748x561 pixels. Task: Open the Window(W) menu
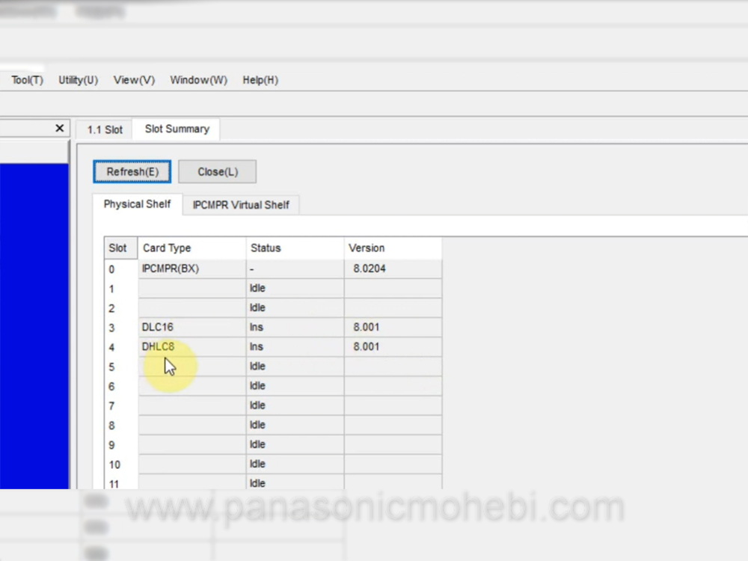click(198, 80)
